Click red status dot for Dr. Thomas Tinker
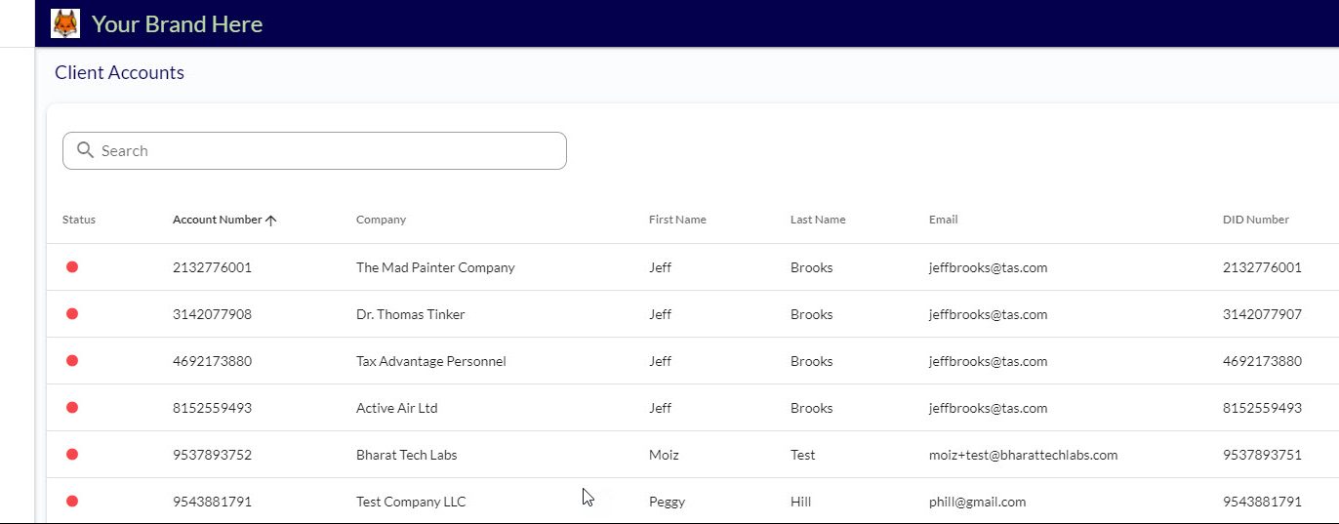1339x524 pixels. coord(72,314)
